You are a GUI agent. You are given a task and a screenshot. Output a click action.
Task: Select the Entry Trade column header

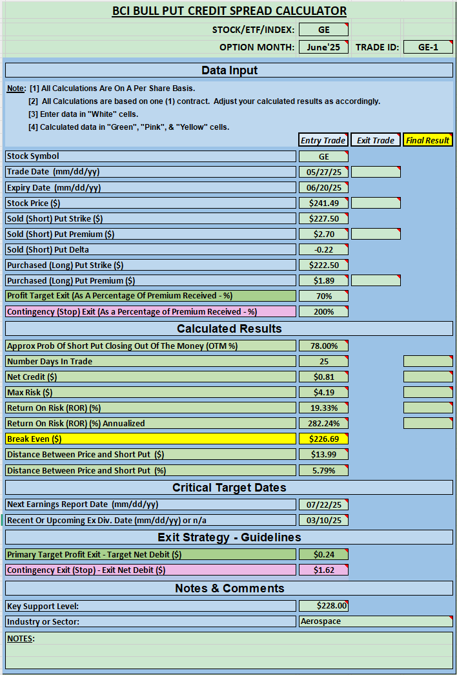pyautogui.click(x=323, y=140)
